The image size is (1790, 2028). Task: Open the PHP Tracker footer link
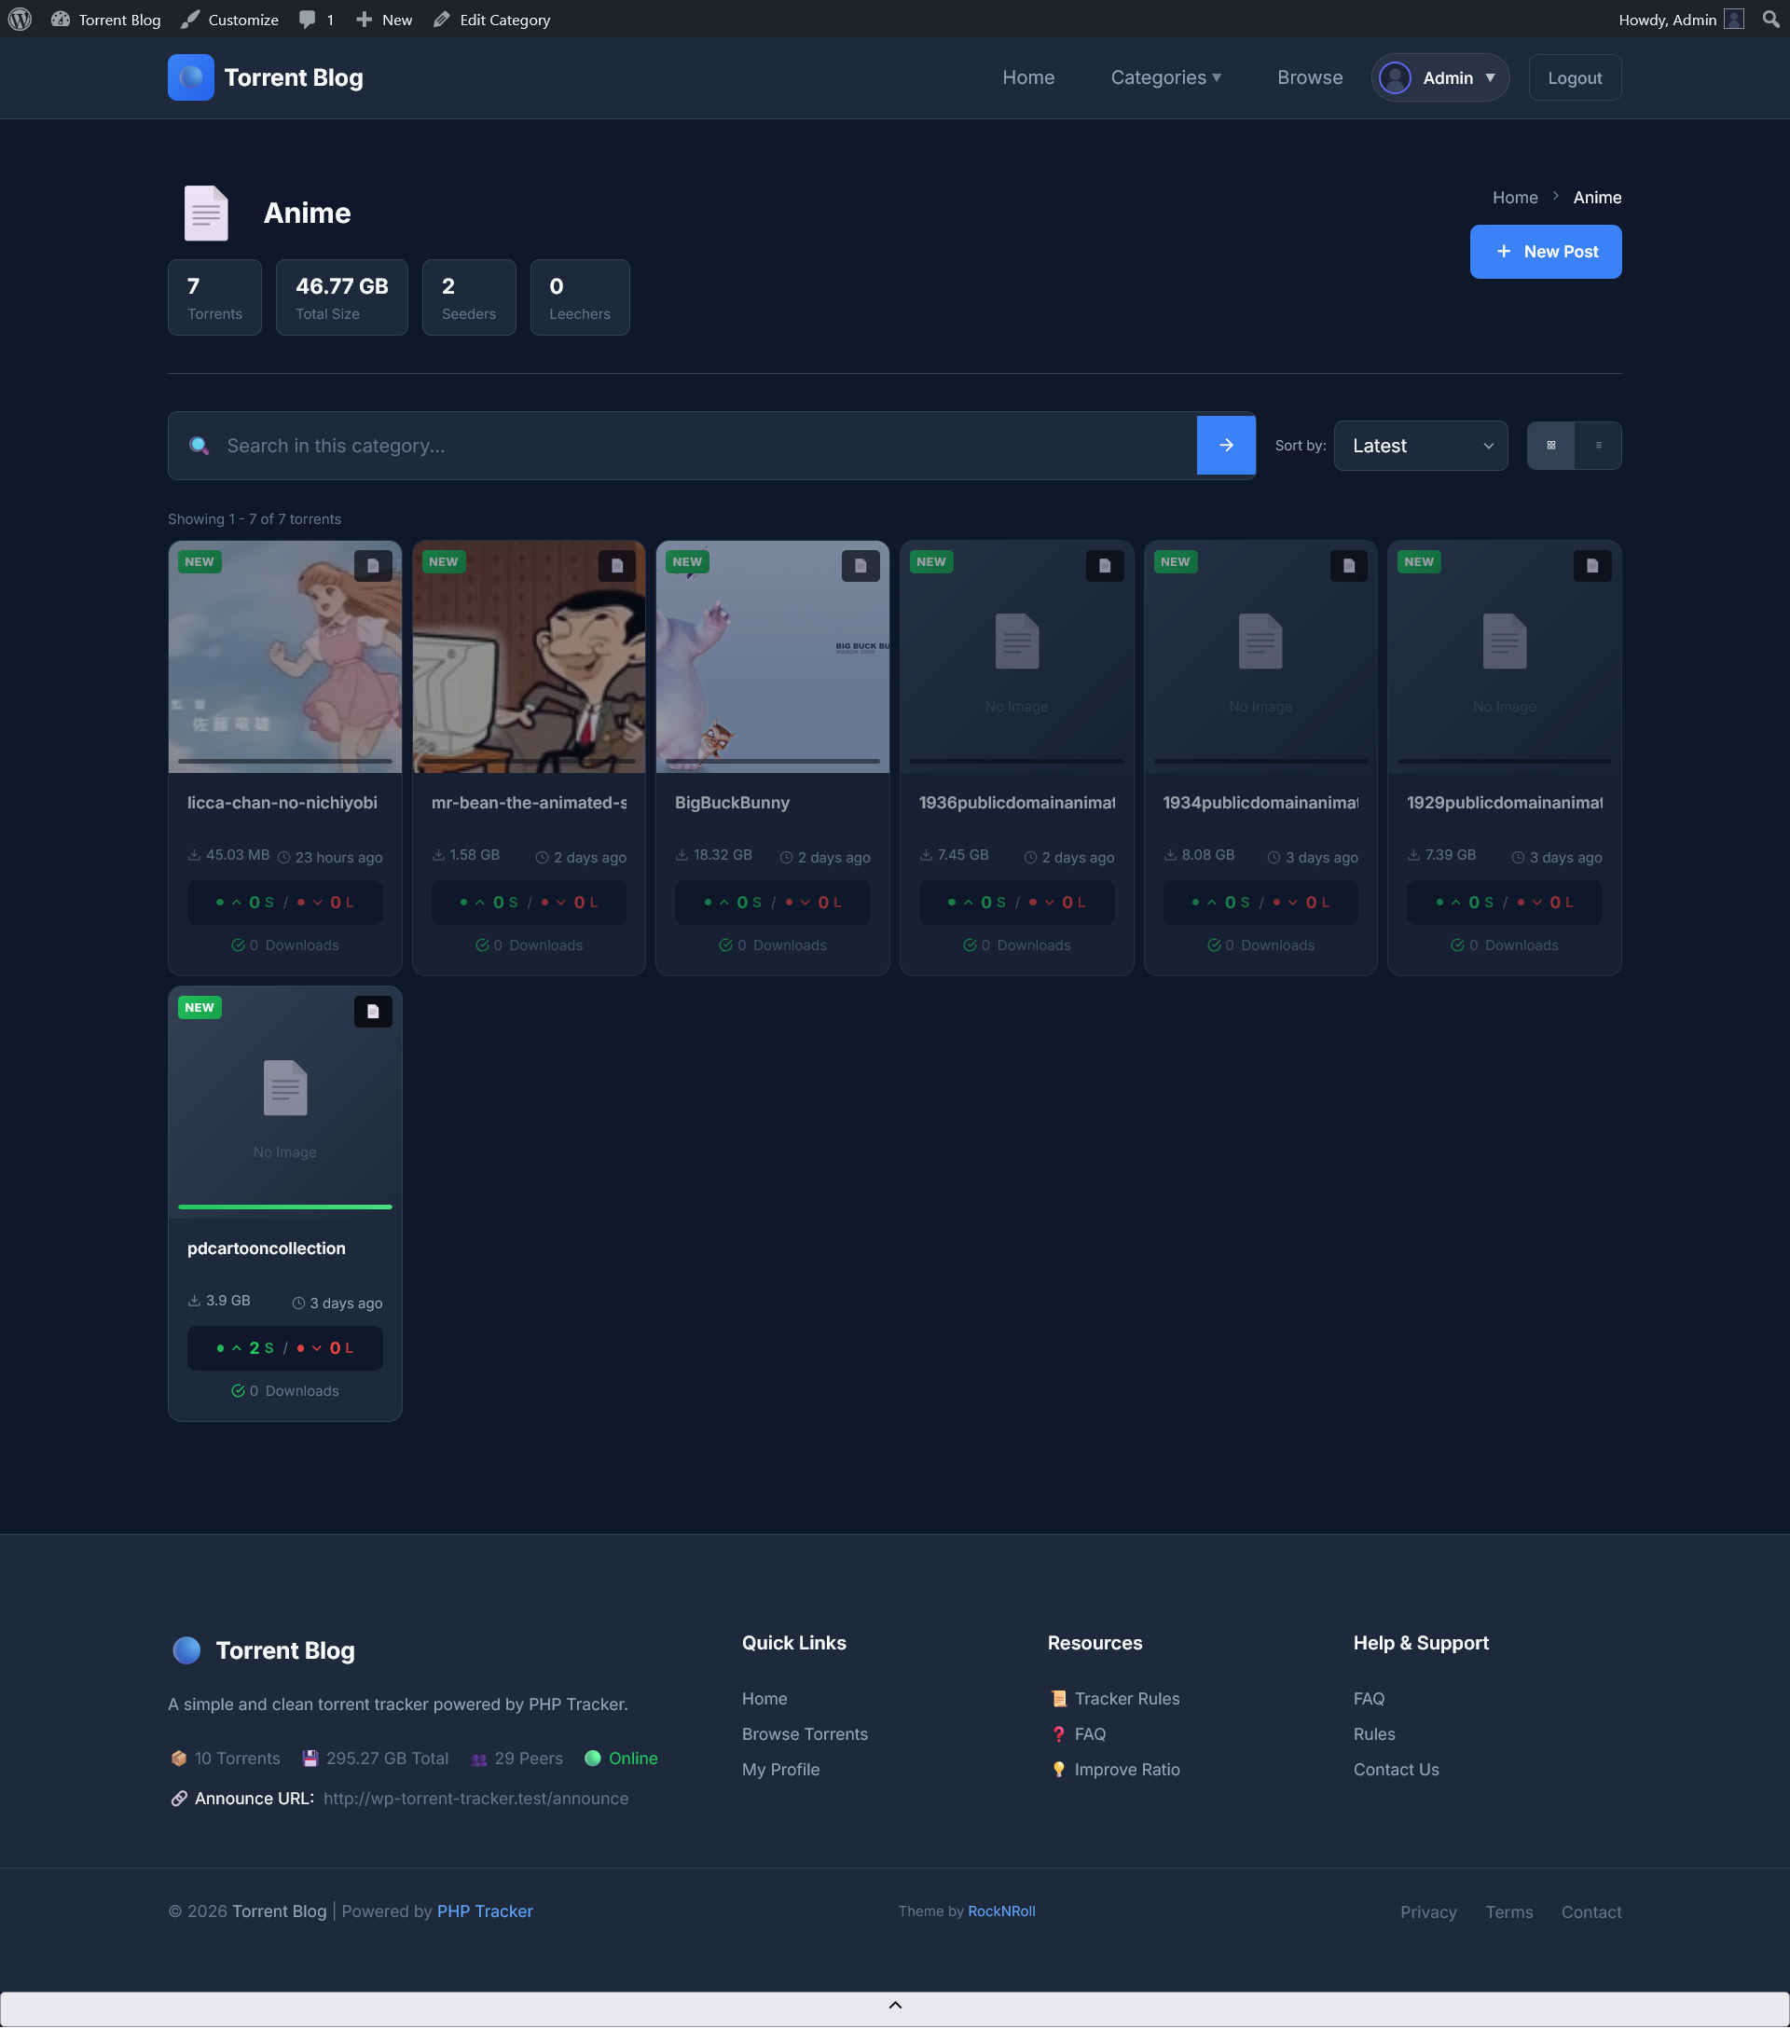pos(484,1911)
